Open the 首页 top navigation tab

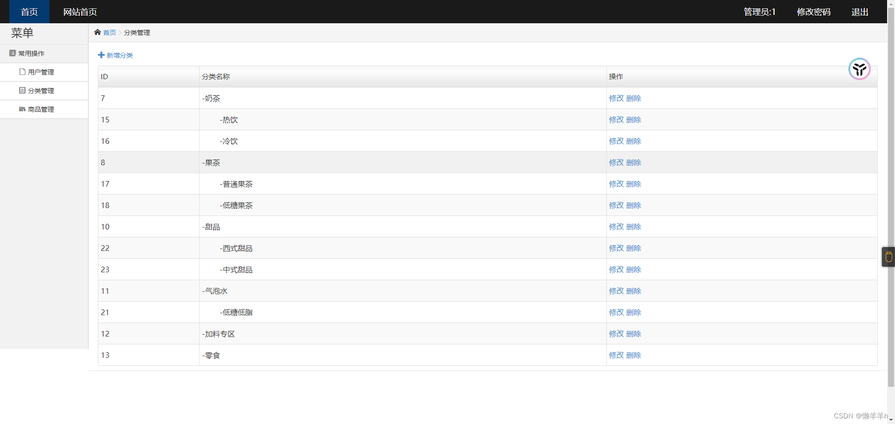pos(29,12)
